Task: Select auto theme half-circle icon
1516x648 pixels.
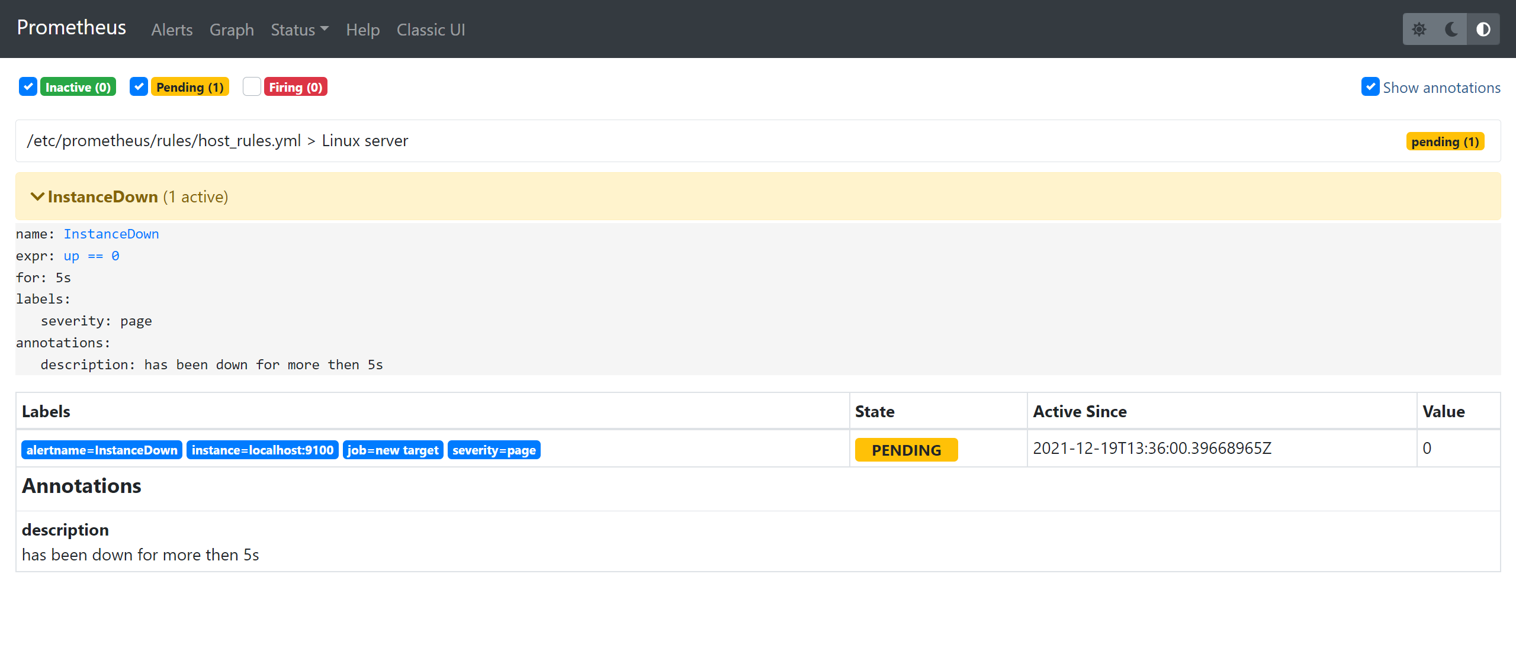Action: click(1483, 29)
